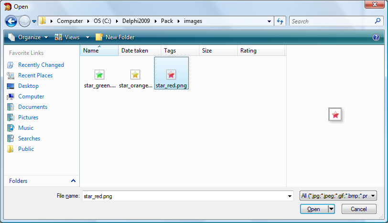Open Recently Changed favorite link
This screenshot has height=223, width=388.
coord(41,65)
